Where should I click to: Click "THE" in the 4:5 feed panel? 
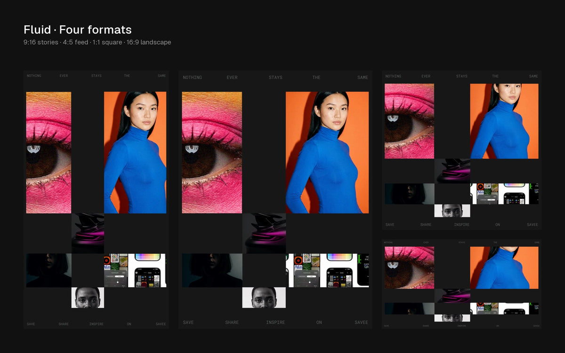316,78
